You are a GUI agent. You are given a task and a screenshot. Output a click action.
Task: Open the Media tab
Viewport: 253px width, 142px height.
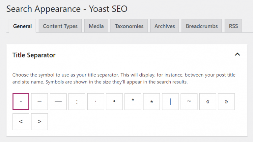pyautogui.click(x=96, y=26)
